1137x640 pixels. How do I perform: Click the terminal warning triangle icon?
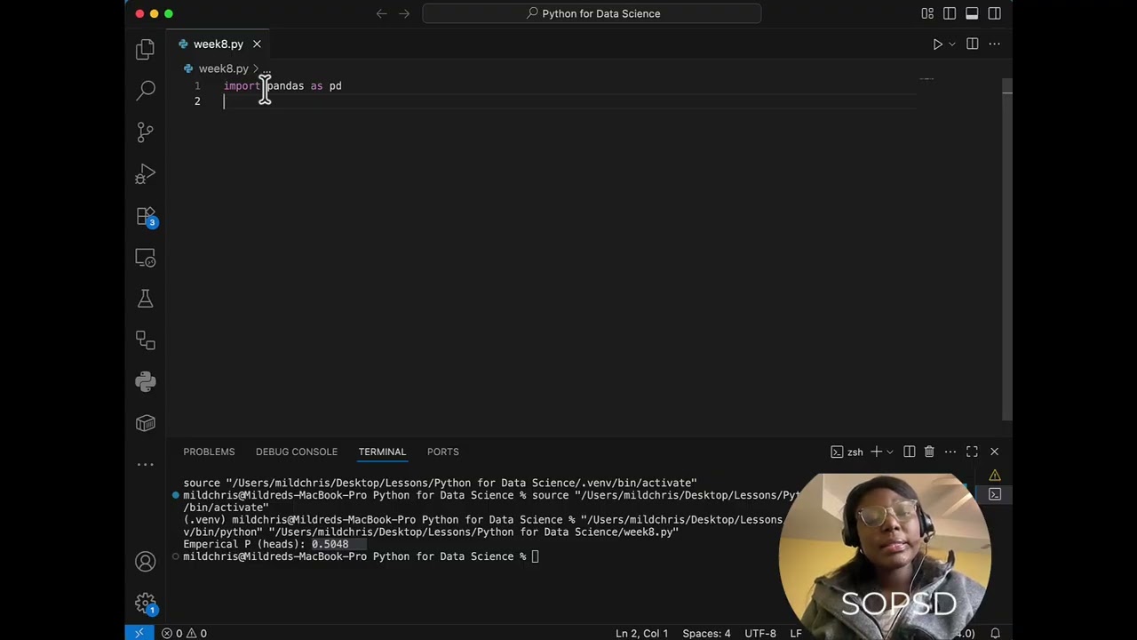point(995,476)
